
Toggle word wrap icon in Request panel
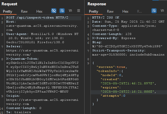pos(62,11)
